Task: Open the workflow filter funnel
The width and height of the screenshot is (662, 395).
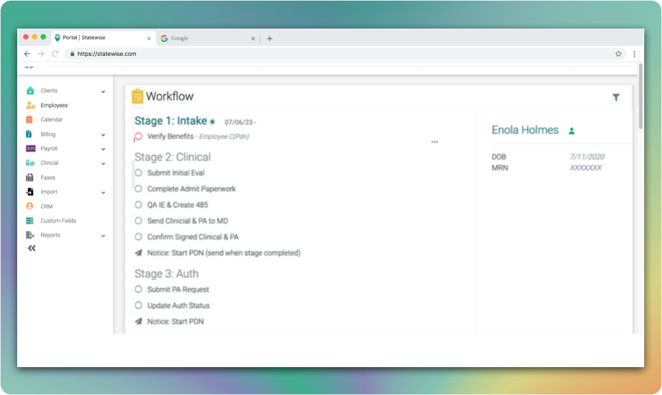Action: (x=616, y=97)
